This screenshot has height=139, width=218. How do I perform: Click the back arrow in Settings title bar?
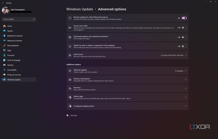(x=3, y=3)
